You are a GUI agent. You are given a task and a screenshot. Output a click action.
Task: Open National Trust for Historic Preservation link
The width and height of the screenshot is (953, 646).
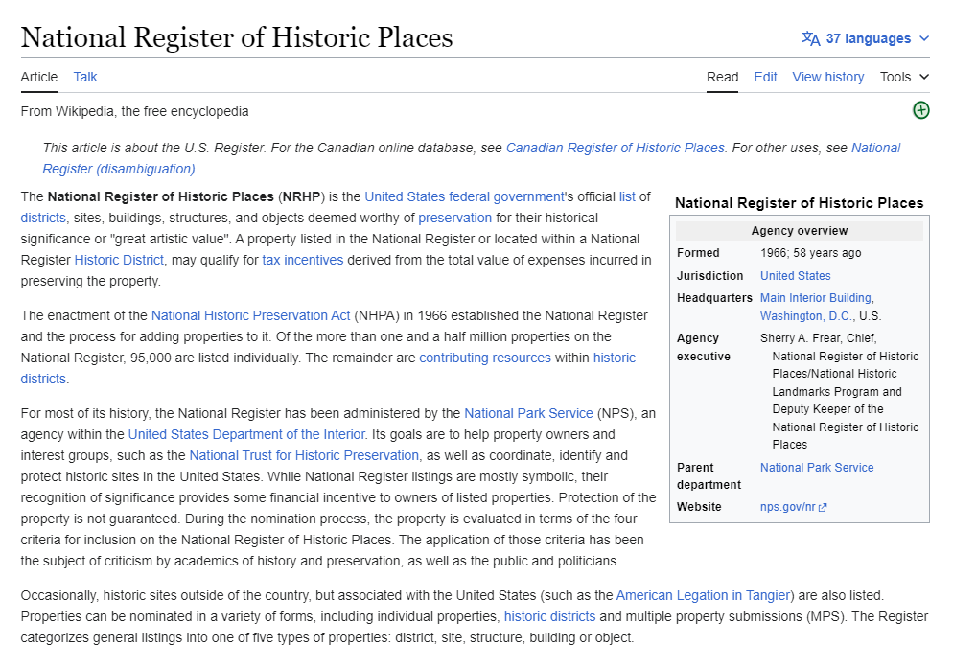[x=304, y=456]
